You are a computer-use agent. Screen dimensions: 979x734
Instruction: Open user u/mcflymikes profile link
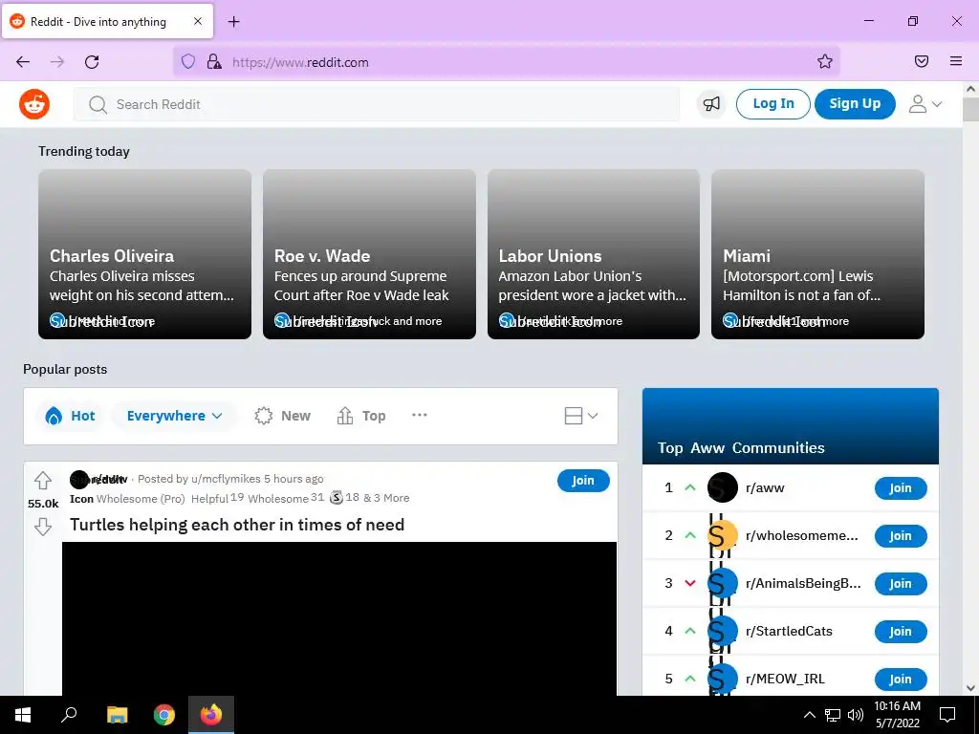coord(226,479)
